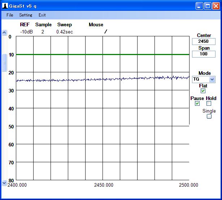Screen dimensions: 222x200
Task: Open the Setting menu
Action: 26,15
